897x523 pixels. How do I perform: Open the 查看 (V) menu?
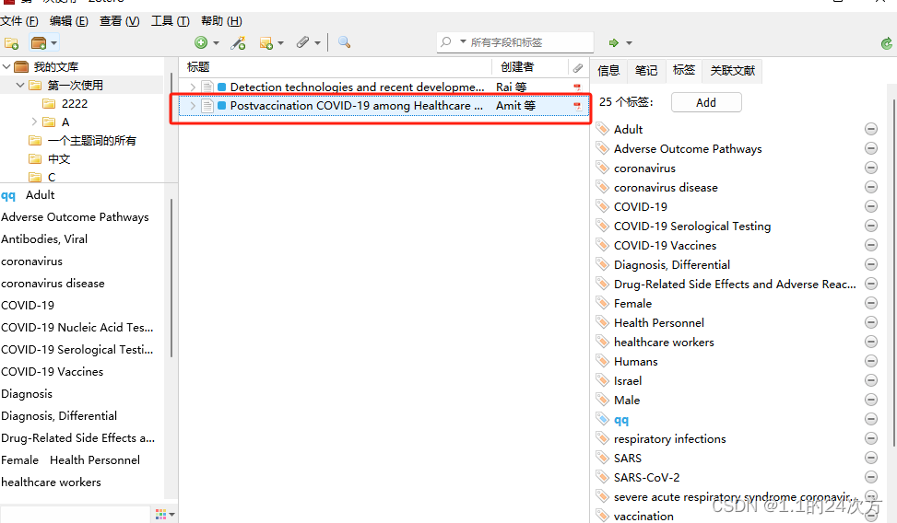click(x=119, y=21)
